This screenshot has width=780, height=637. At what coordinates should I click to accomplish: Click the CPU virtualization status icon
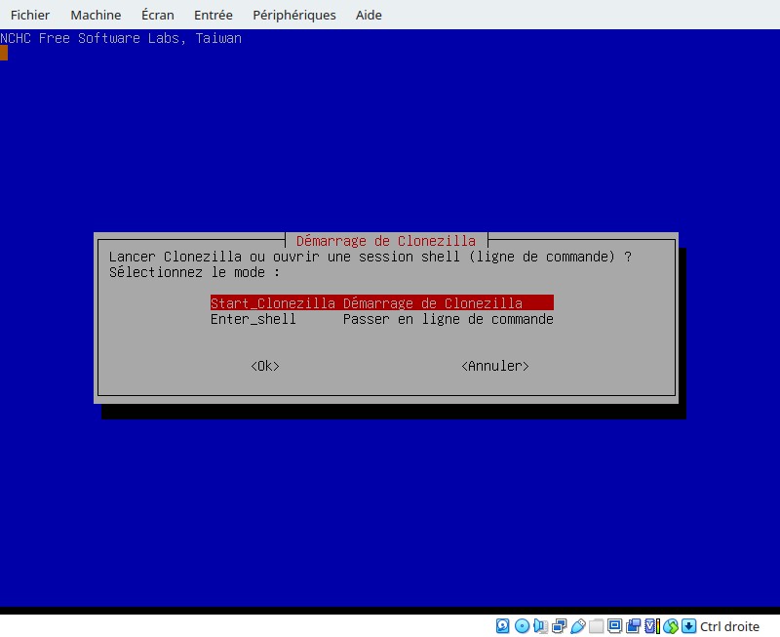pos(652,626)
